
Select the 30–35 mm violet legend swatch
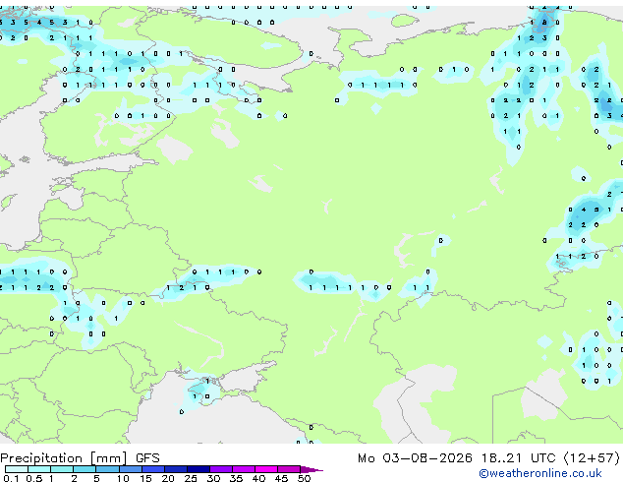click(221, 469)
